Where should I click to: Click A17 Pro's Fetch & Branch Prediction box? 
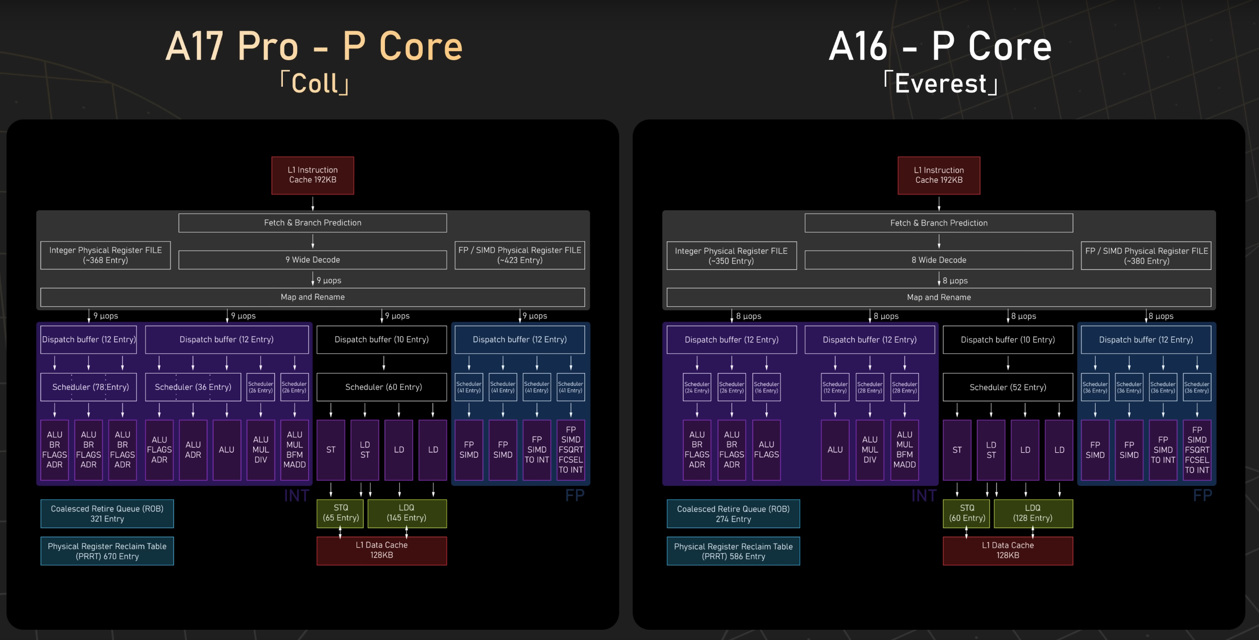coord(312,223)
